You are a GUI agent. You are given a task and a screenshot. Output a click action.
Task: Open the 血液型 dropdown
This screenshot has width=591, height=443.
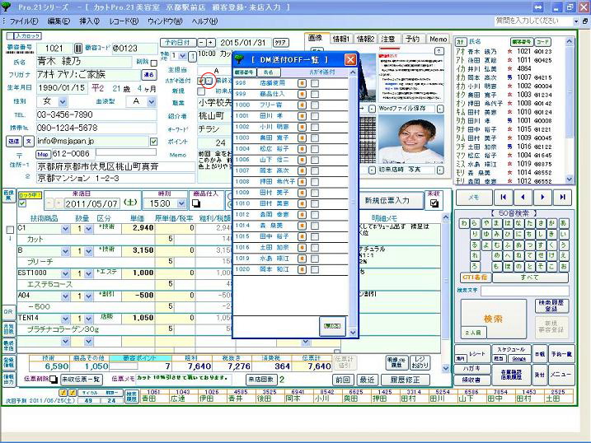pos(152,101)
